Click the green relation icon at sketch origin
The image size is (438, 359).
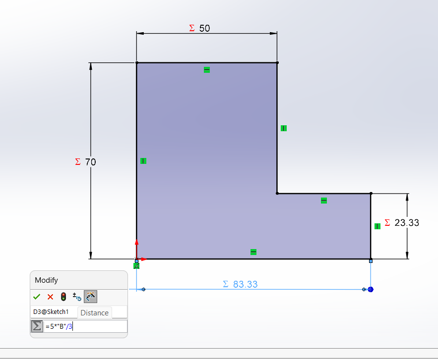136,266
